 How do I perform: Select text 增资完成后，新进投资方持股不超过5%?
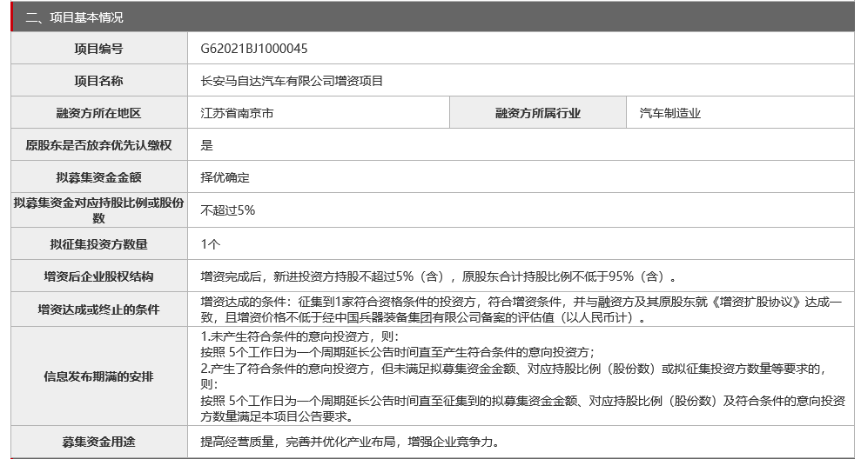307,276
